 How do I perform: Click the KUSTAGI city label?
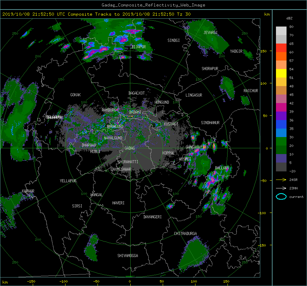(x=171, y=124)
